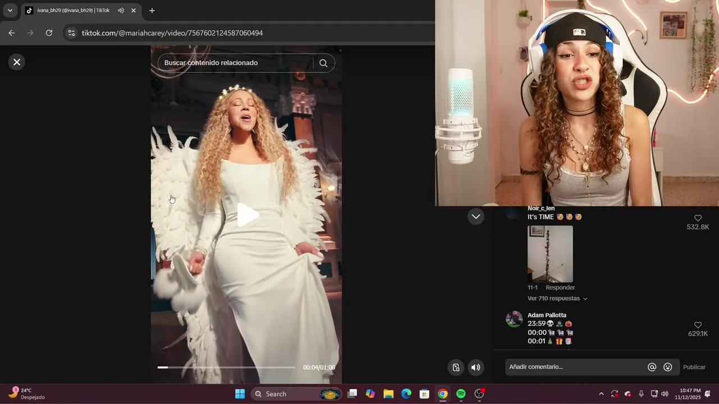Click the '532.8K' like count
719x404 pixels.
pyautogui.click(x=698, y=227)
